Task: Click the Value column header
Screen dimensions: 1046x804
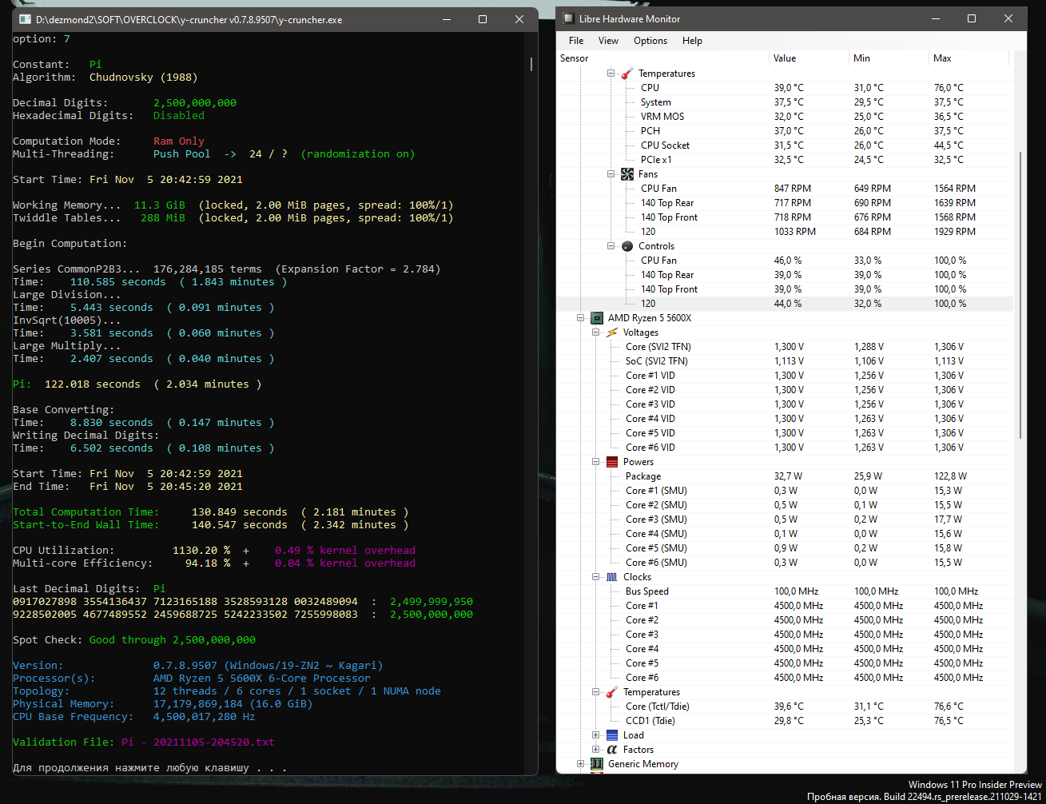Action: click(x=784, y=58)
